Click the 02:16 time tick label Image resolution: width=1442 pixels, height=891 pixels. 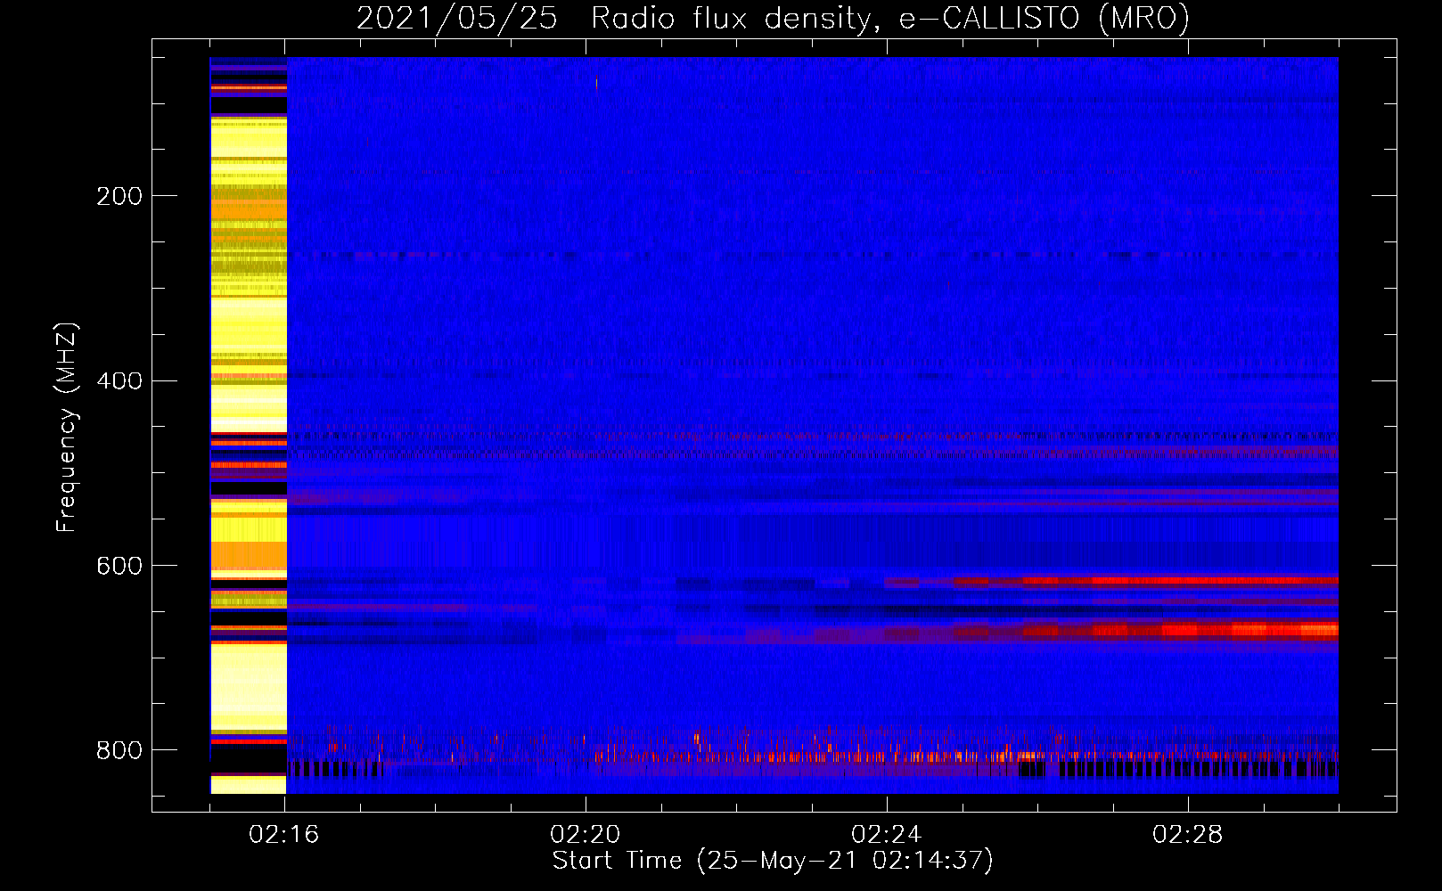(x=284, y=835)
